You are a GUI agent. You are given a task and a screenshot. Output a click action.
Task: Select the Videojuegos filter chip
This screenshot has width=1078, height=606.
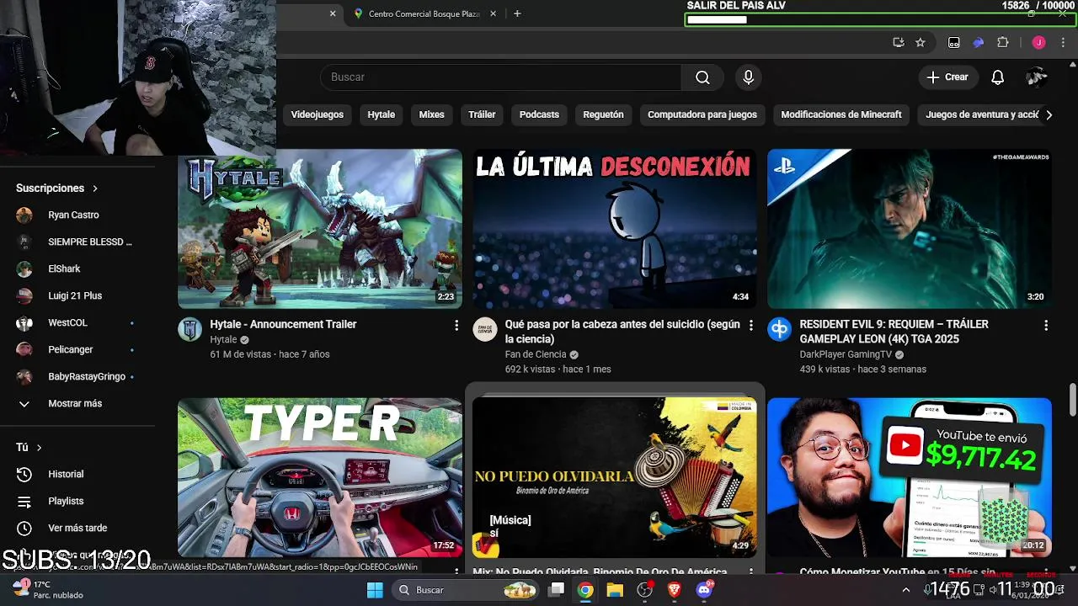click(318, 114)
